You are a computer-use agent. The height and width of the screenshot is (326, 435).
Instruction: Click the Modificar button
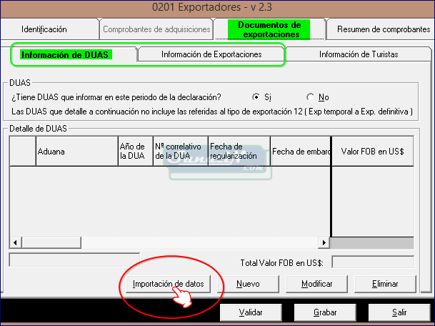[316, 284]
